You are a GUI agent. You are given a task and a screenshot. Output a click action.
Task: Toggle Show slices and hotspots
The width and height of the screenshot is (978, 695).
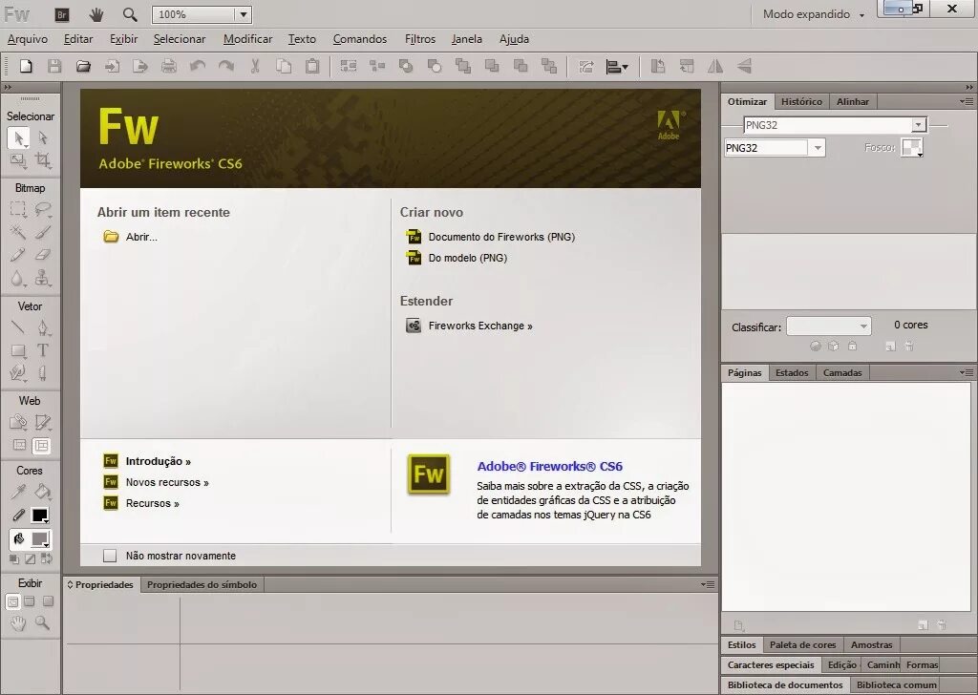pos(42,445)
